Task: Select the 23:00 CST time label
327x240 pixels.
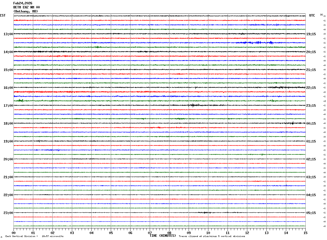Action: pyautogui.click(x=8, y=213)
